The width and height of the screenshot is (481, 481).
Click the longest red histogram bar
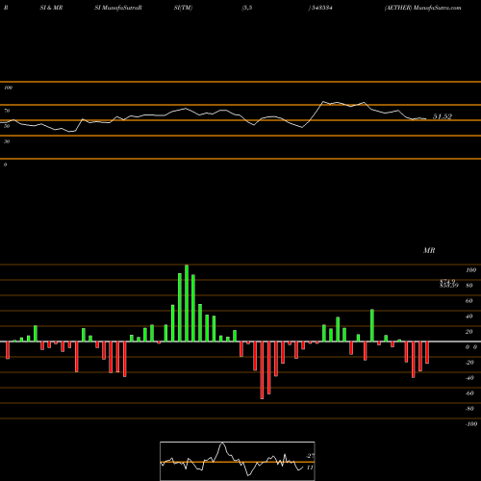(x=262, y=370)
